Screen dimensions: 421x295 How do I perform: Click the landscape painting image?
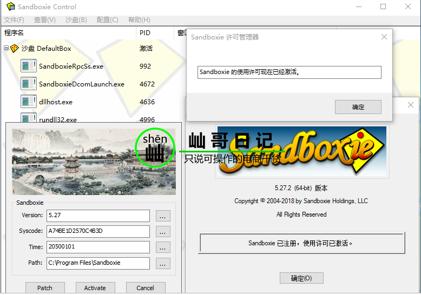pyautogui.click(x=94, y=162)
